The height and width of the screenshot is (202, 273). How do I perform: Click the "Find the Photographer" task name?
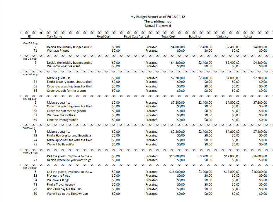click(62, 120)
